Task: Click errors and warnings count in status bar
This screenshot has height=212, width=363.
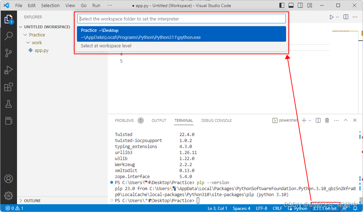Action: pyautogui.click(x=14, y=208)
